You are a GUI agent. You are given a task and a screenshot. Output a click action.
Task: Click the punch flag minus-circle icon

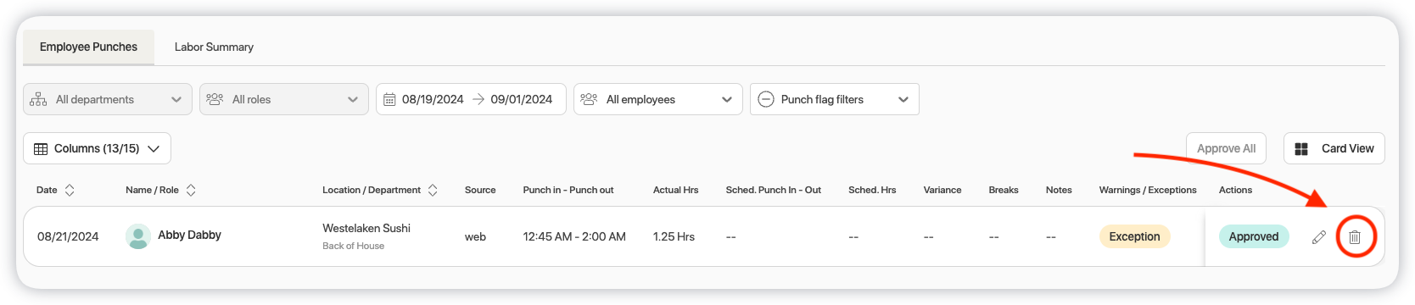pyautogui.click(x=765, y=99)
